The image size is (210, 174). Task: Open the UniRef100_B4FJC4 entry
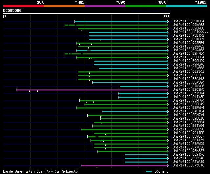coord(188,111)
